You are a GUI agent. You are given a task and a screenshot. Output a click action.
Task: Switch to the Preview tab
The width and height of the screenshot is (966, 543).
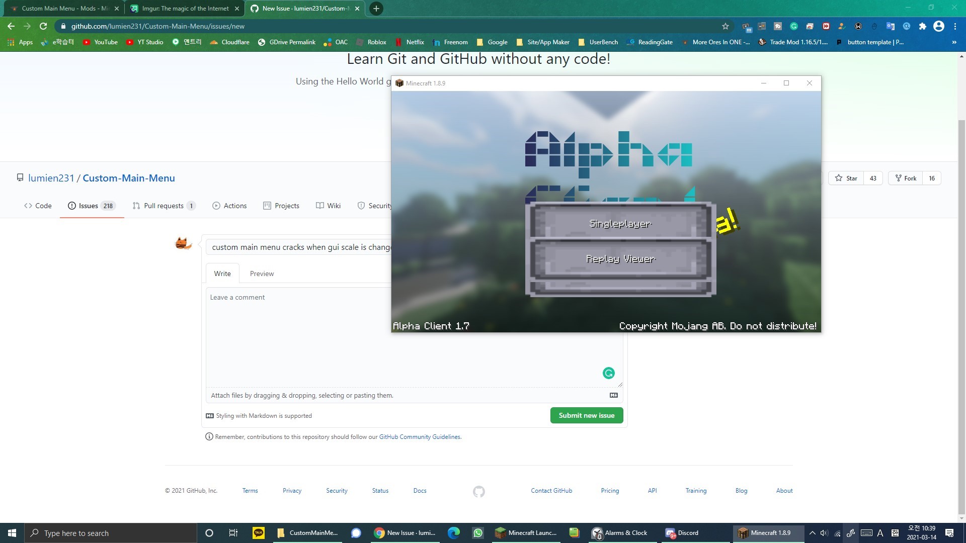[x=262, y=273]
